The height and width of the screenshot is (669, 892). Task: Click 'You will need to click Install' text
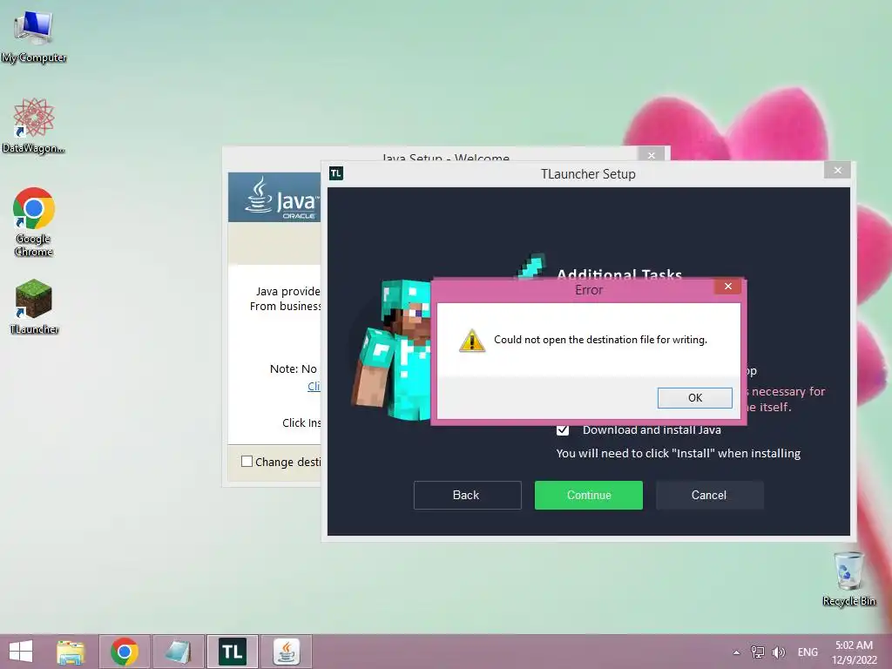point(678,453)
